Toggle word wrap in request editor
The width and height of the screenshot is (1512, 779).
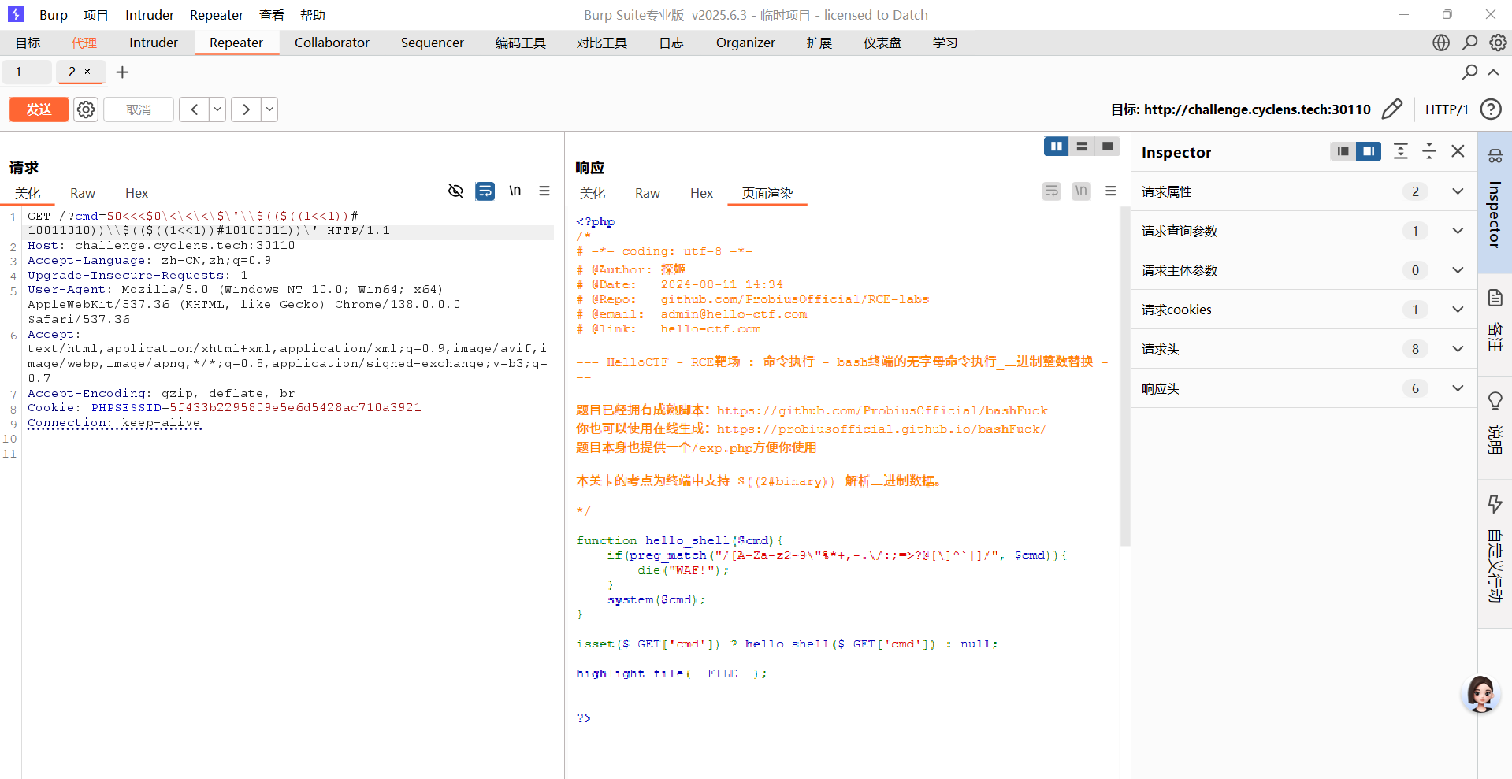(x=485, y=191)
